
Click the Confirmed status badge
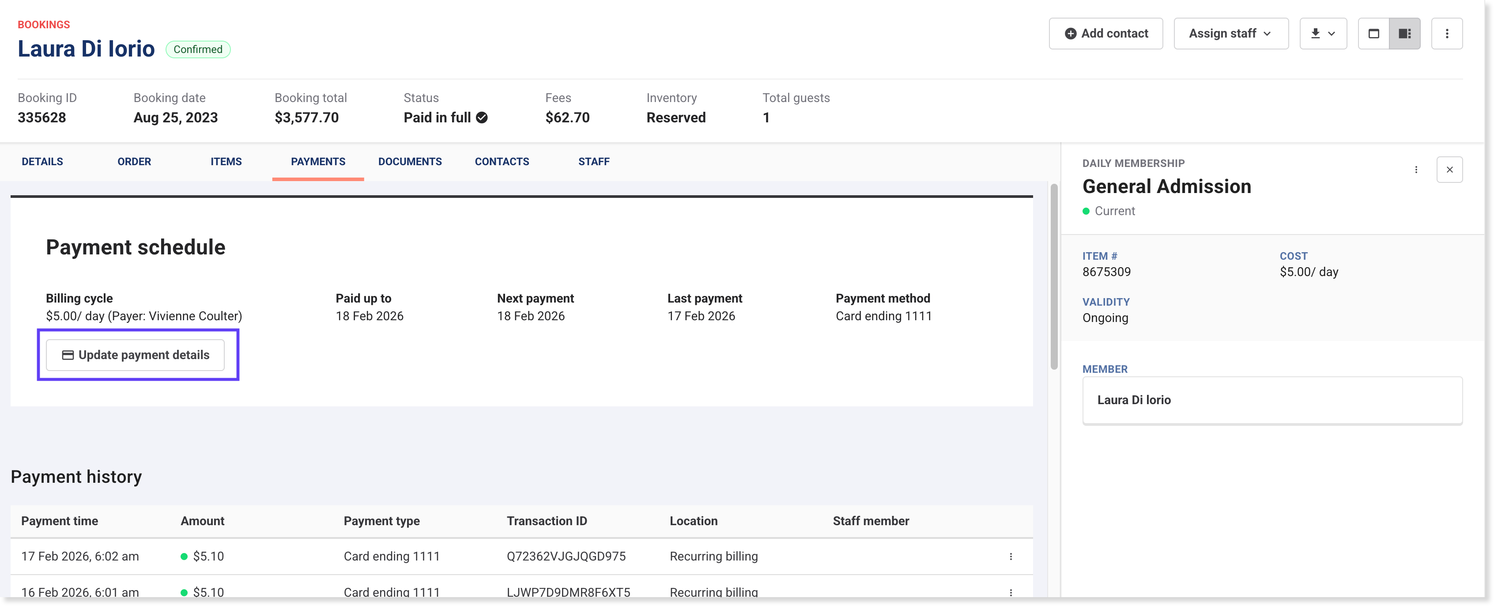[x=198, y=49]
